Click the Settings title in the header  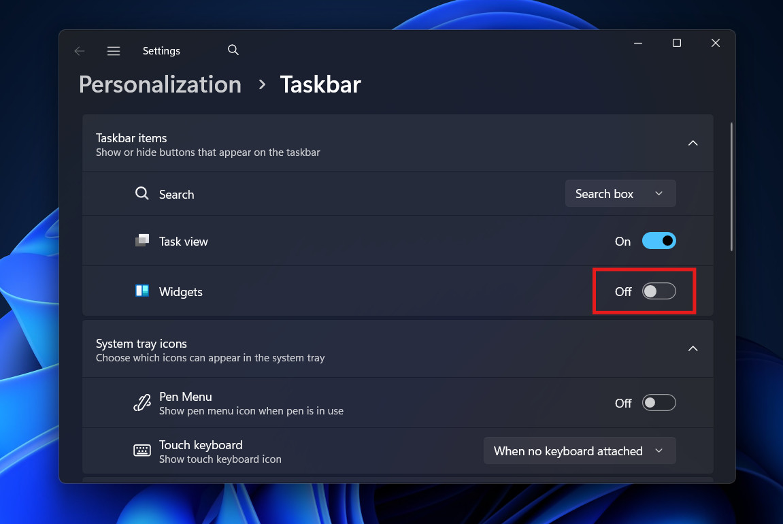tap(161, 50)
